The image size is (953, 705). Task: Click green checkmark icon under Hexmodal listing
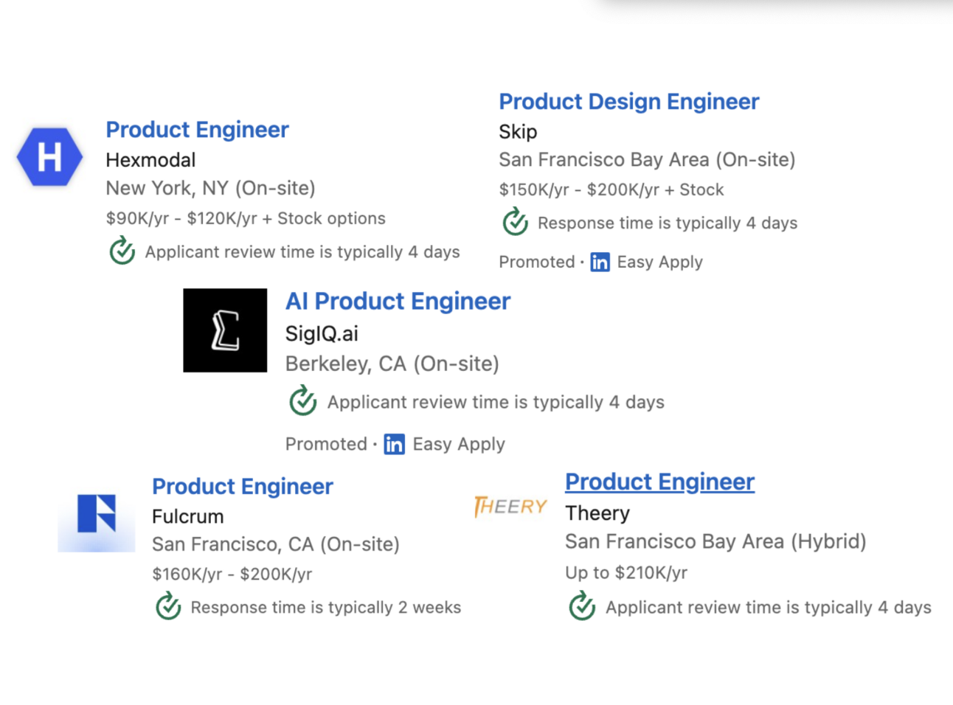pyautogui.click(x=122, y=251)
